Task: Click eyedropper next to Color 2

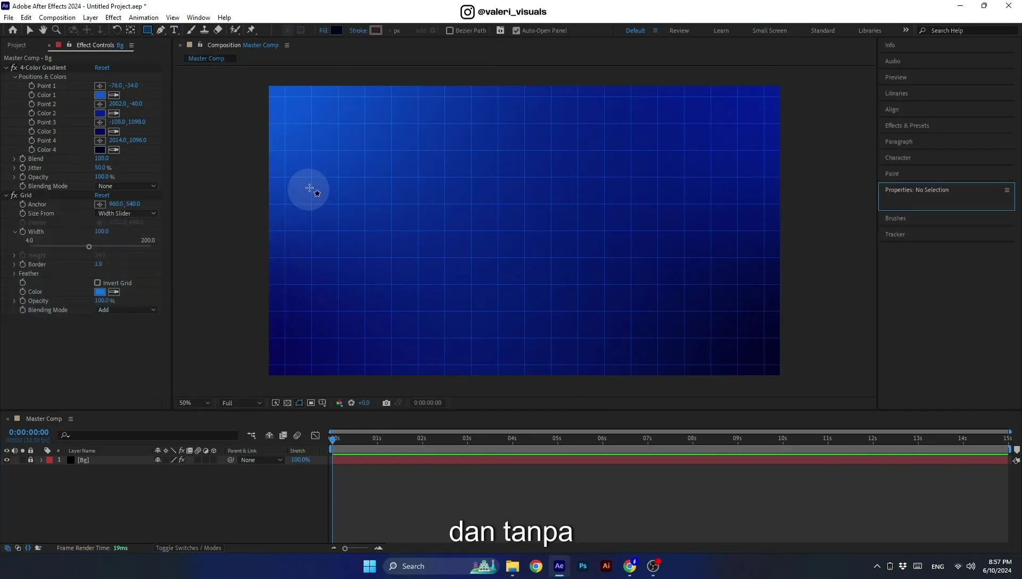Action: (114, 113)
